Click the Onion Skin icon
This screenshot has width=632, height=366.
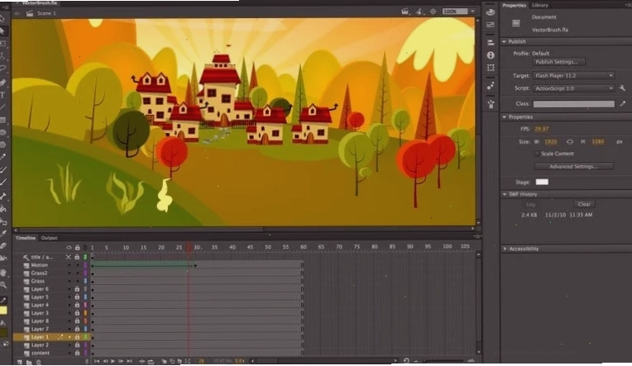pos(164,361)
